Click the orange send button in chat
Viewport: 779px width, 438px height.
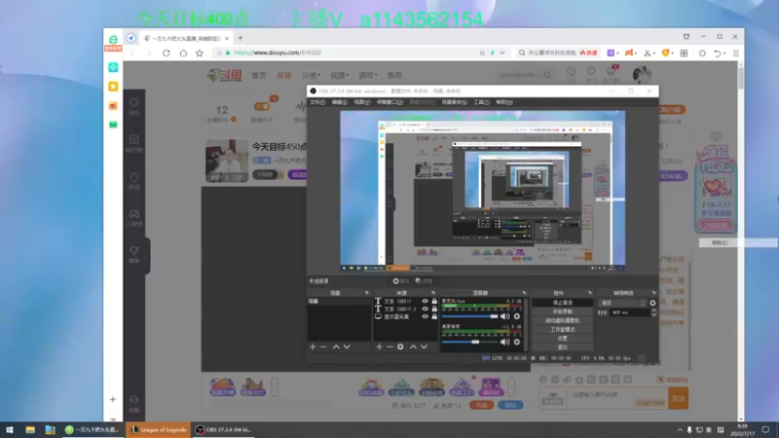pos(678,398)
